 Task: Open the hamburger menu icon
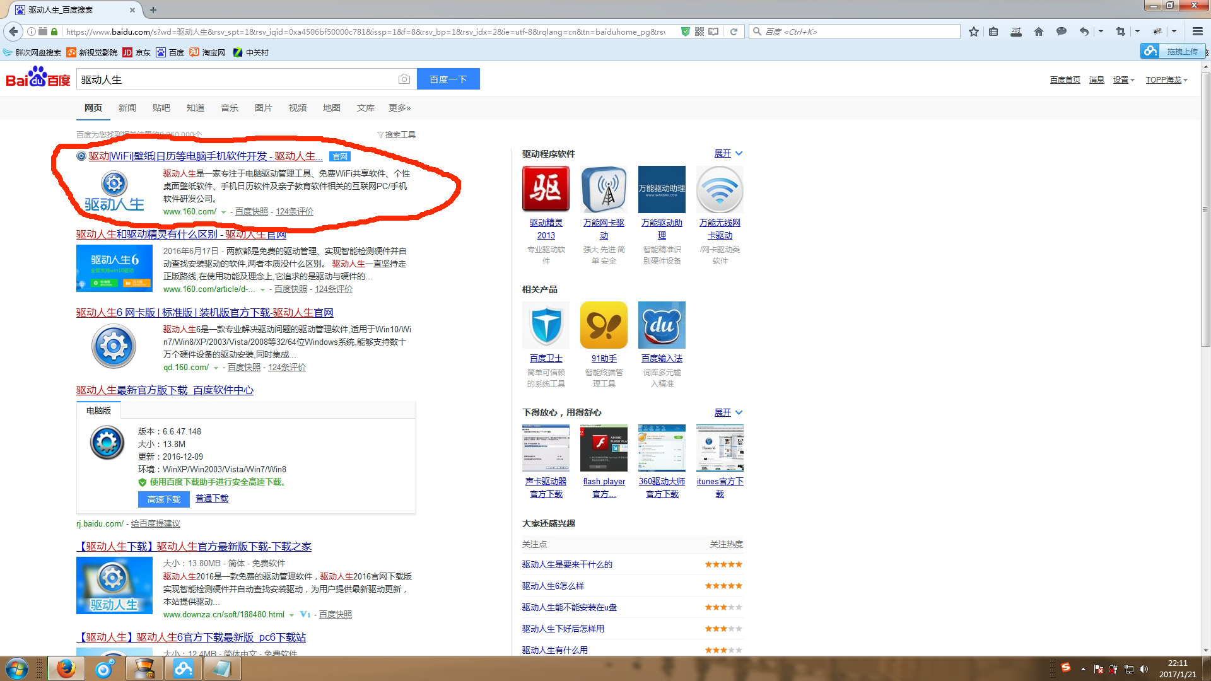(1197, 32)
